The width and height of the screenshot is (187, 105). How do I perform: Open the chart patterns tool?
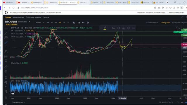click(x=6, y=51)
